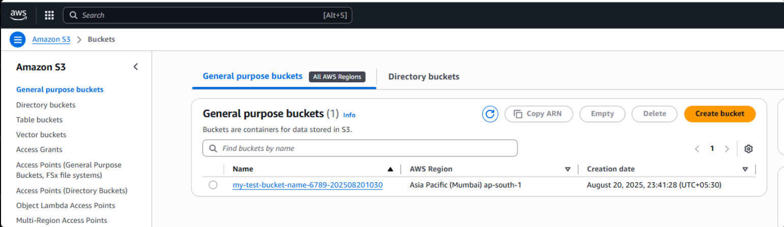Open table preferences gear icon
The width and height of the screenshot is (784, 227).
748,149
